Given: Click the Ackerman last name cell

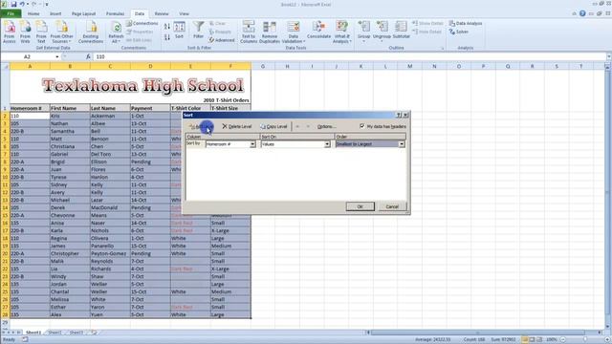Looking at the screenshot, I should tap(110, 116).
